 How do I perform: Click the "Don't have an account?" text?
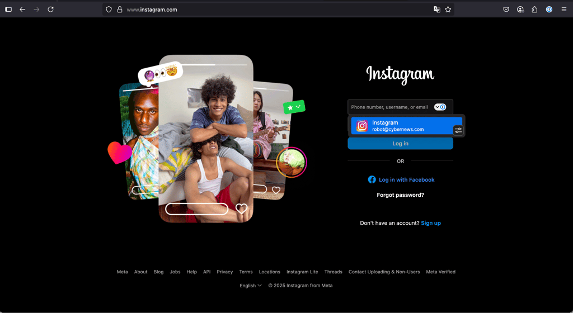point(389,223)
